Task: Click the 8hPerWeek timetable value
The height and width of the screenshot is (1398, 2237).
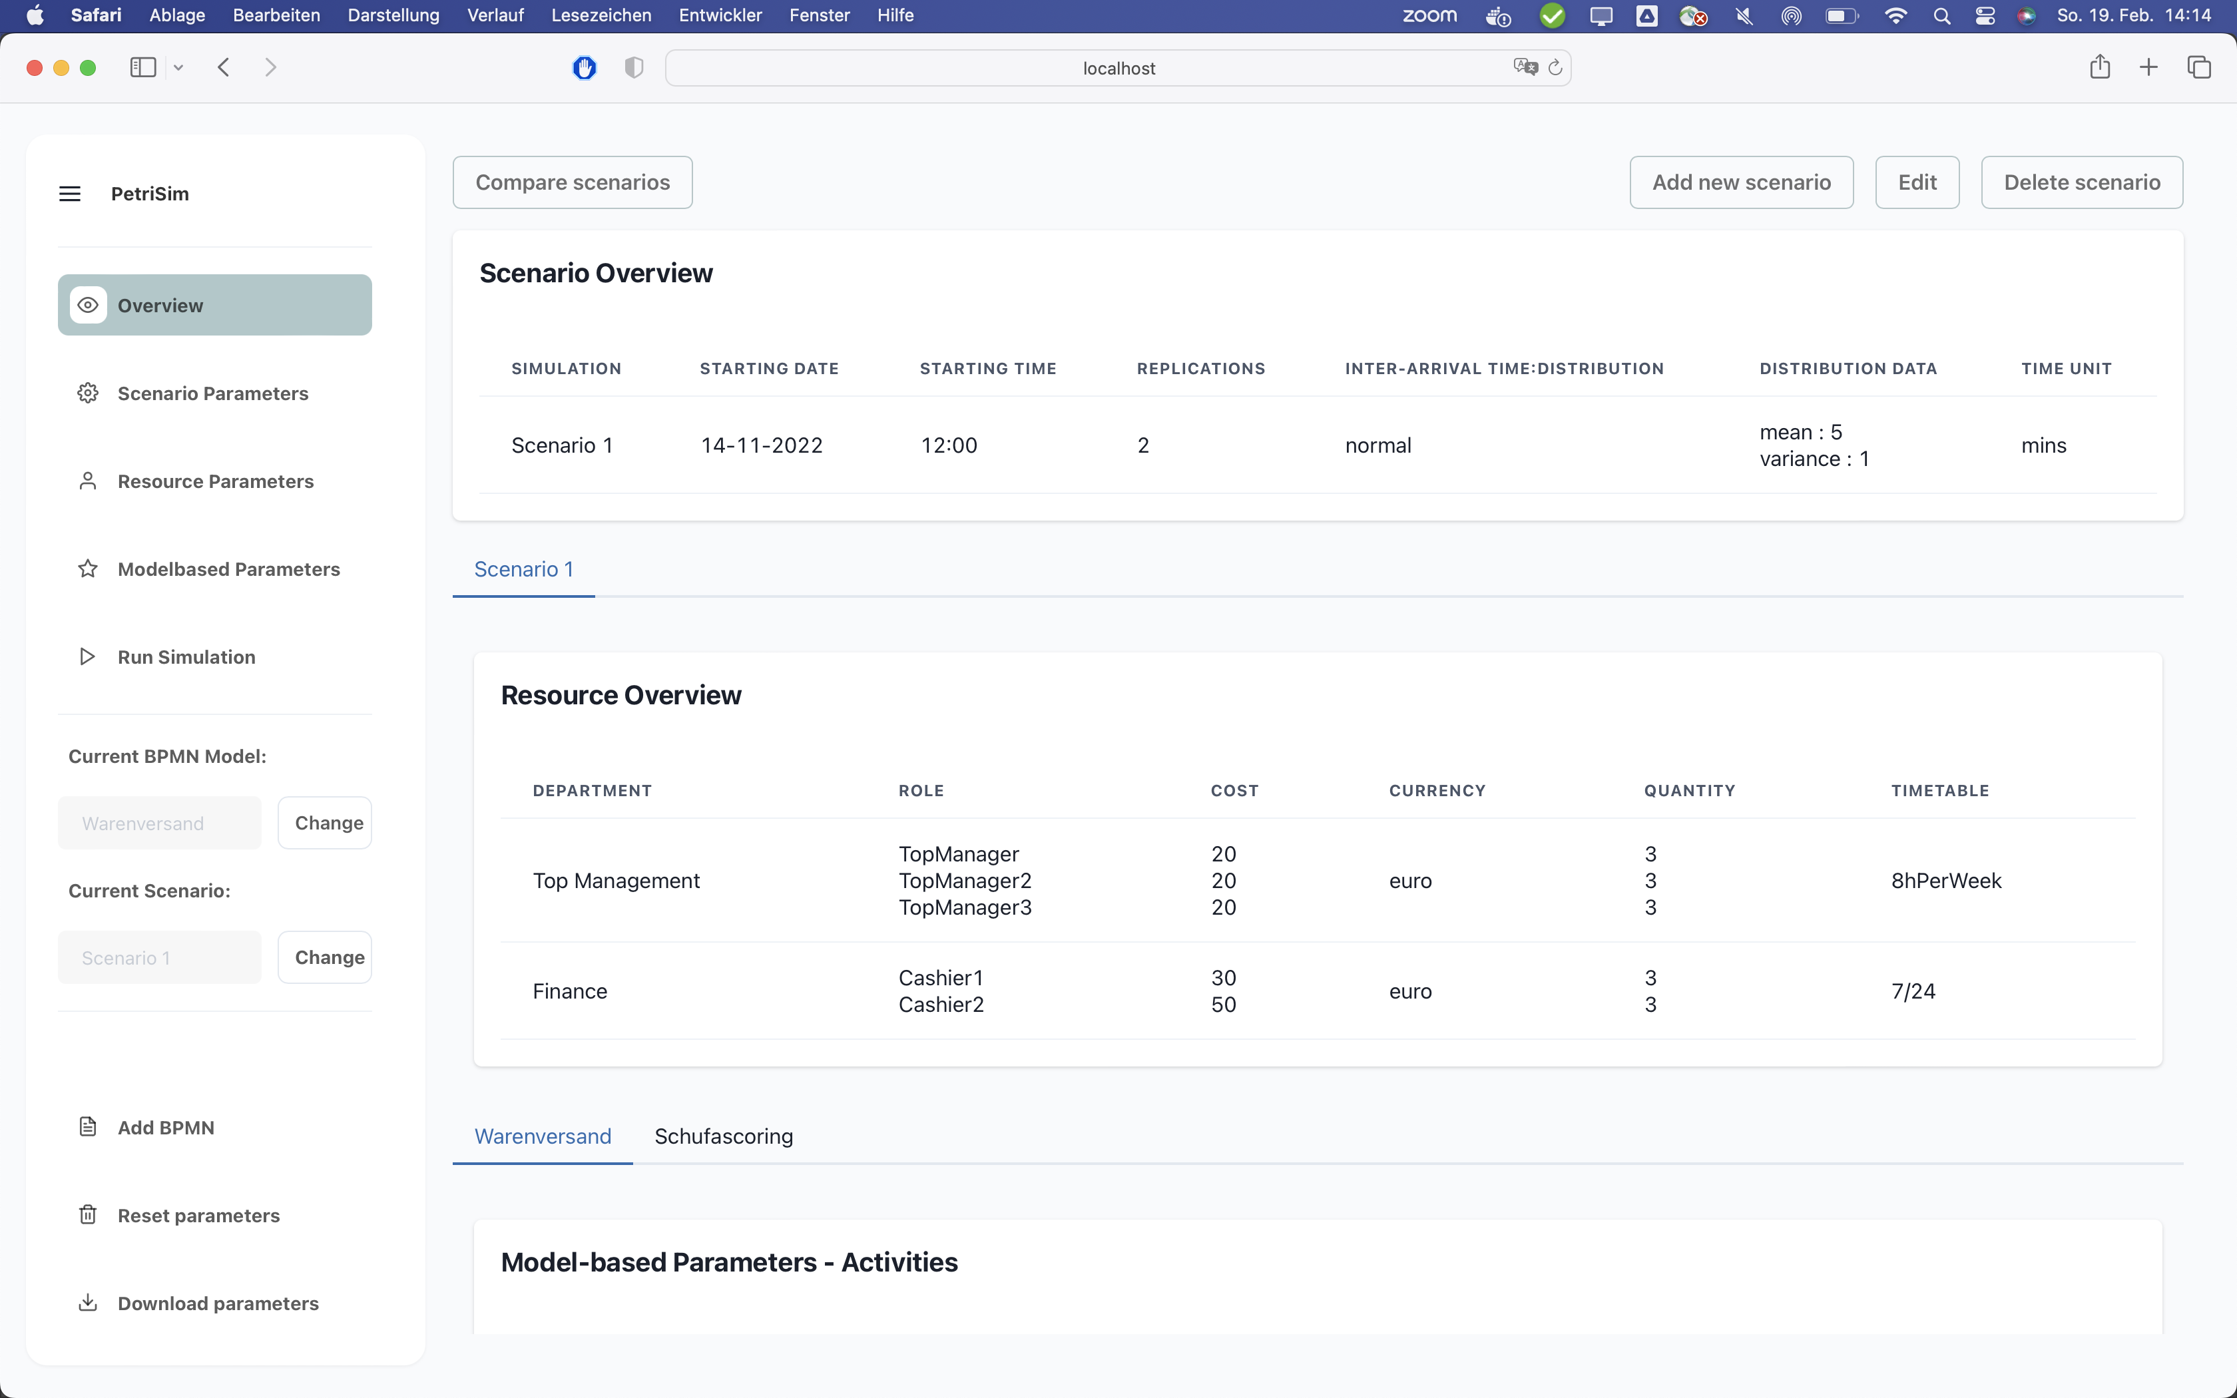Action: 1946,880
